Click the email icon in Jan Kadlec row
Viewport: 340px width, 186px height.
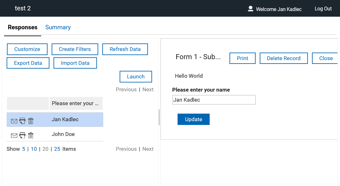point(14,121)
